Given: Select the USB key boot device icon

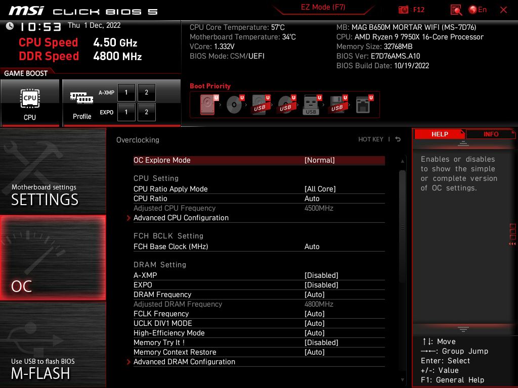Looking at the screenshot, I should (x=312, y=104).
